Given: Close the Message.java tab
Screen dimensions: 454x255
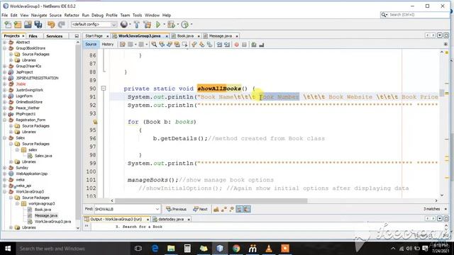Looking at the screenshot, I should [x=237, y=36].
